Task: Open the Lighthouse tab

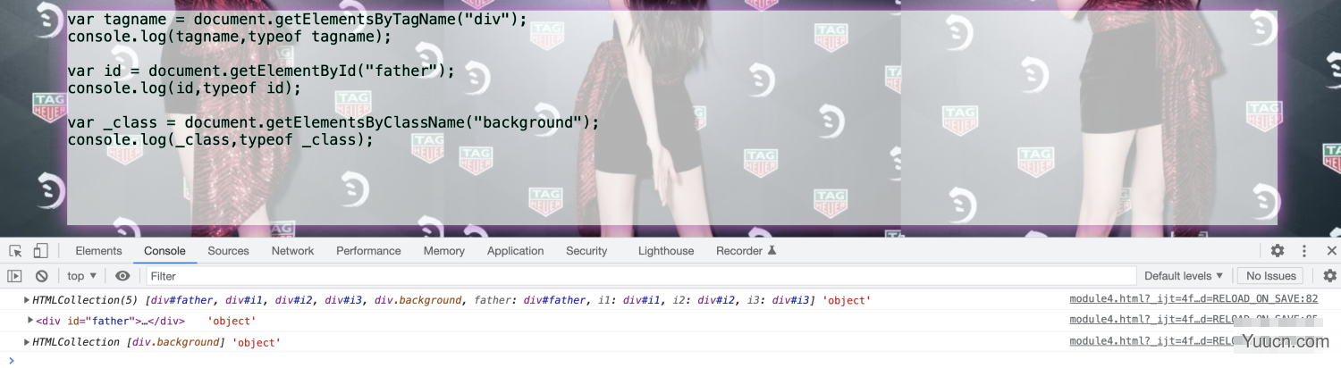Action: (666, 251)
